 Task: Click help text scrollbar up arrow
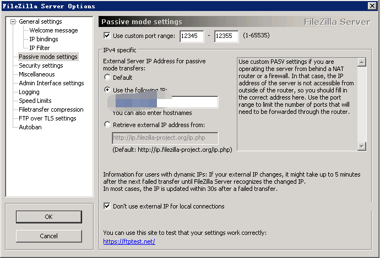click(x=362, y=63)
